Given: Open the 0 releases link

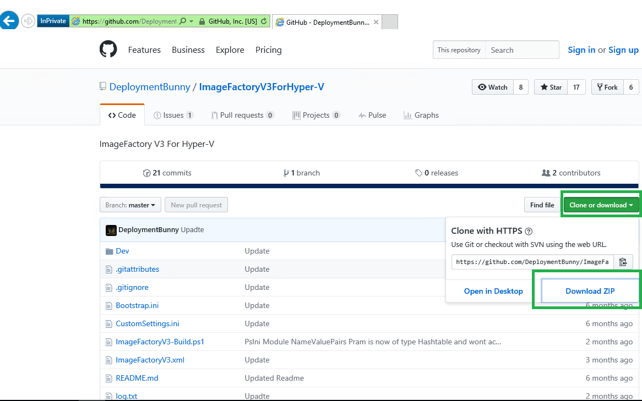Looking at the screenshot, I should tap(437, 173).
